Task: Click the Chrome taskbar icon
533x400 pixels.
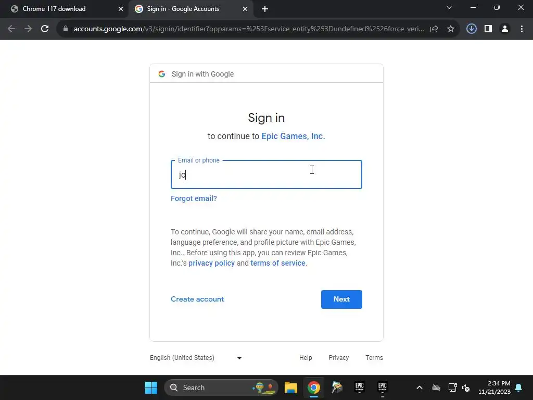Action: (x=314, y=387)
